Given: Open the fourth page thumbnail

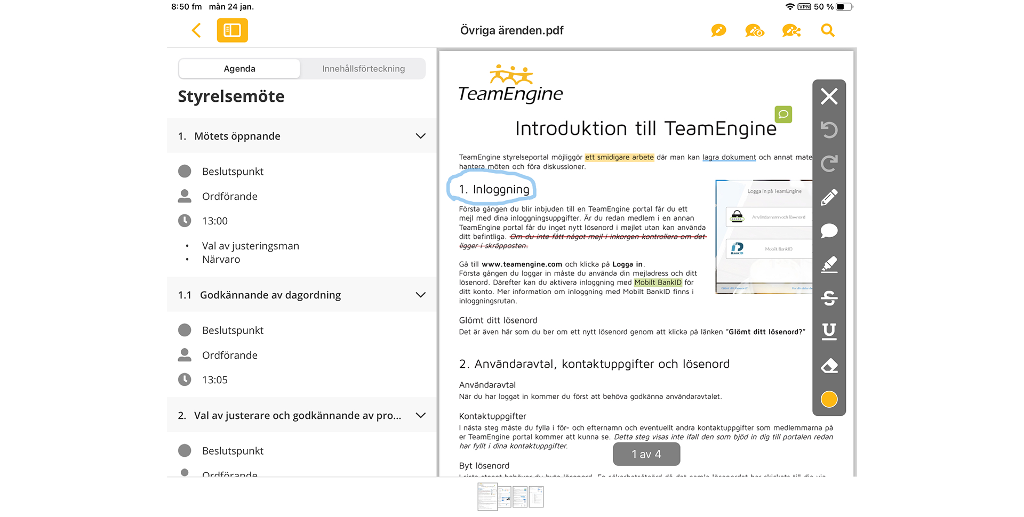Looking at the screenshot, I should 536,497.
